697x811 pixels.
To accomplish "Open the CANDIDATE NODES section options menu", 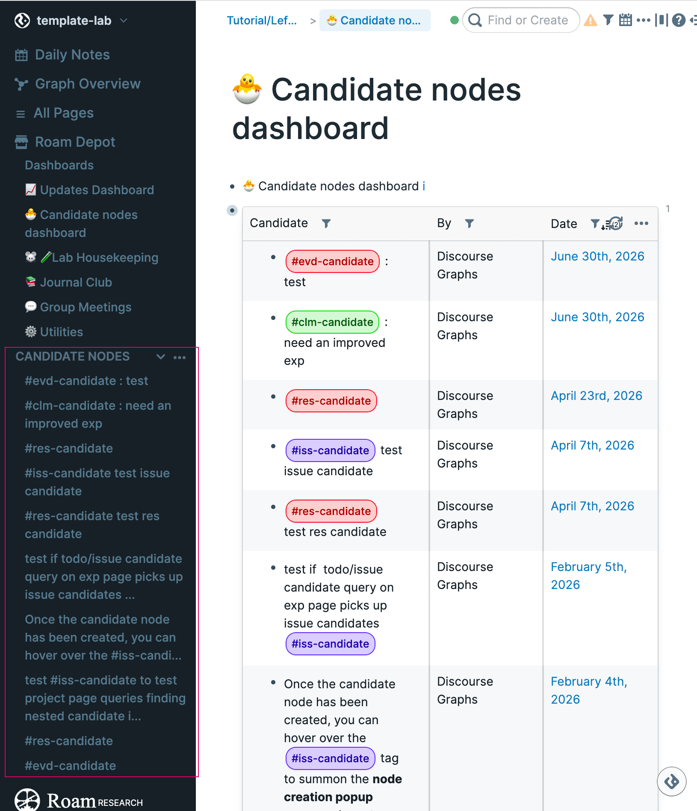I will click(x=180, y=357).
